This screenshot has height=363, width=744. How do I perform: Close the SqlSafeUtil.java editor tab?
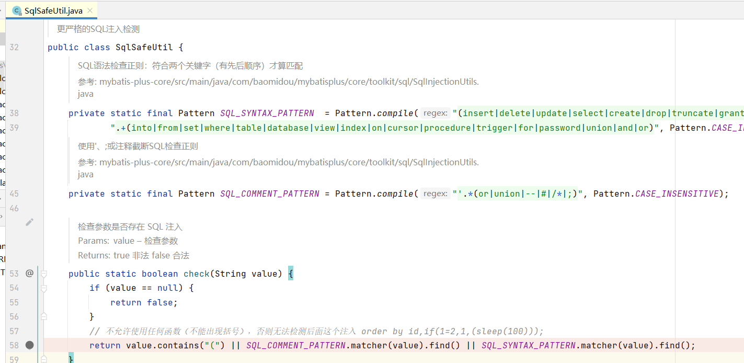[89, 10]
